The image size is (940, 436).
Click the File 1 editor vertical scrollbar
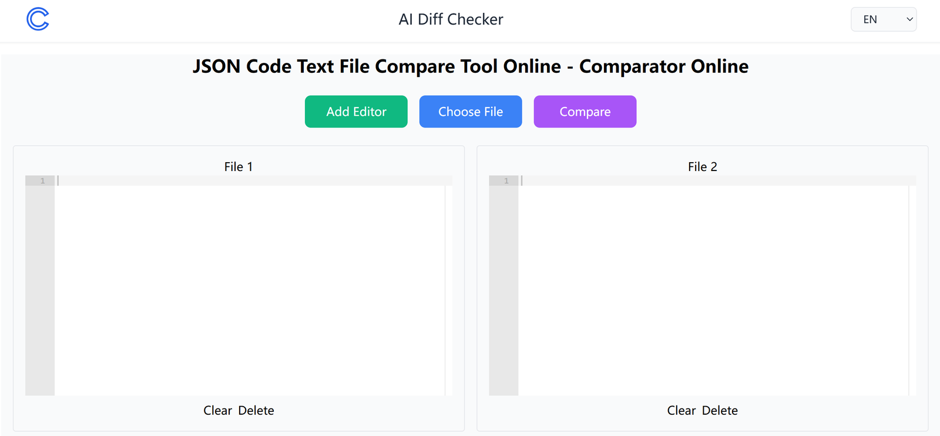449,288
